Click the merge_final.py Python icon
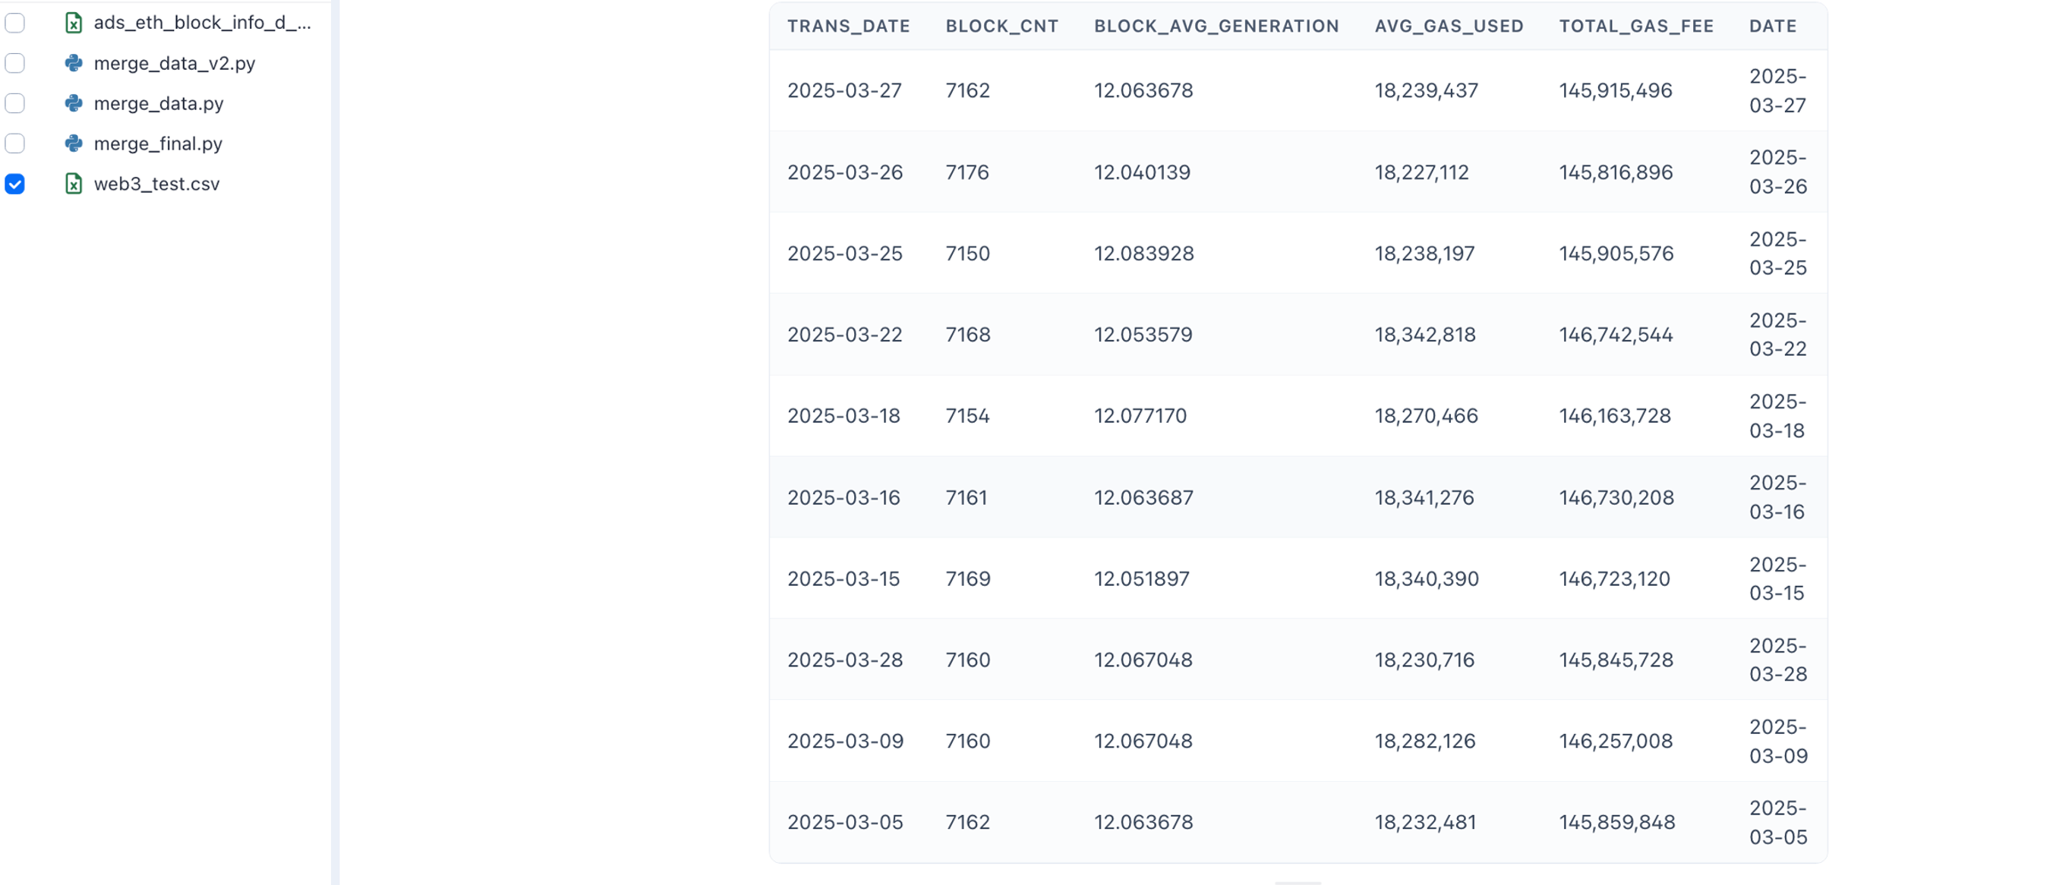Screen dimensions: 2056x885 pos(74,143)
